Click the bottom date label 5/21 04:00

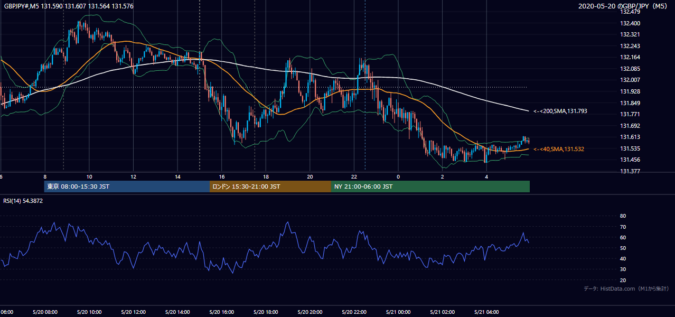(x=486, y=312)
